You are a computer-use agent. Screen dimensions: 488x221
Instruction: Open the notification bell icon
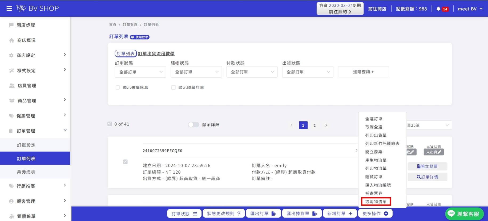point(438,9)
